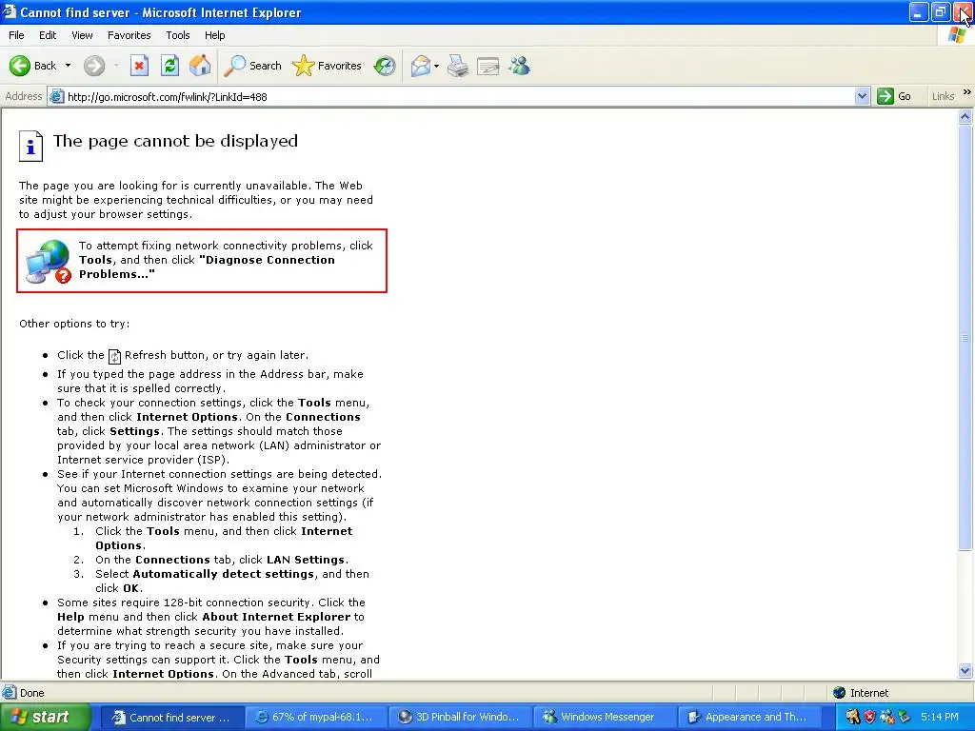Click scrollbar down arrow button

click(965, 670)
